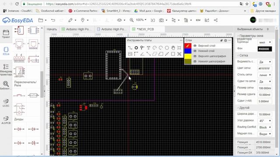Select the Image insert tool
280x157 pixels.
coord(130,54)
